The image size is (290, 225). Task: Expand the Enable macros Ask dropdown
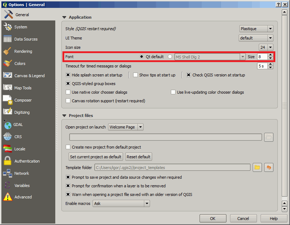121,203
